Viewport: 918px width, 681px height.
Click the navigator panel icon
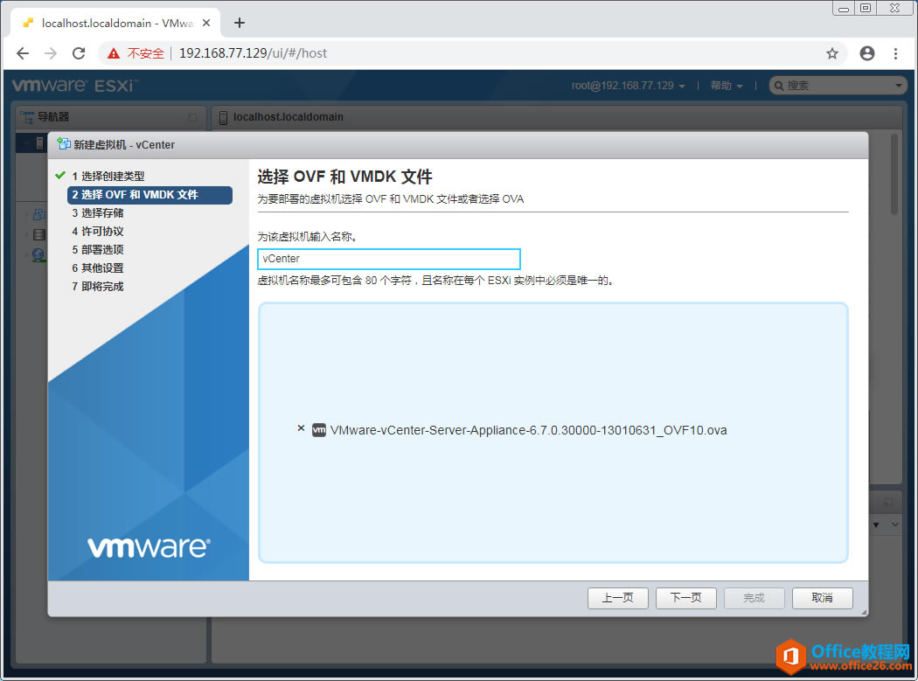pyautogui.click(x=27, y=116)
